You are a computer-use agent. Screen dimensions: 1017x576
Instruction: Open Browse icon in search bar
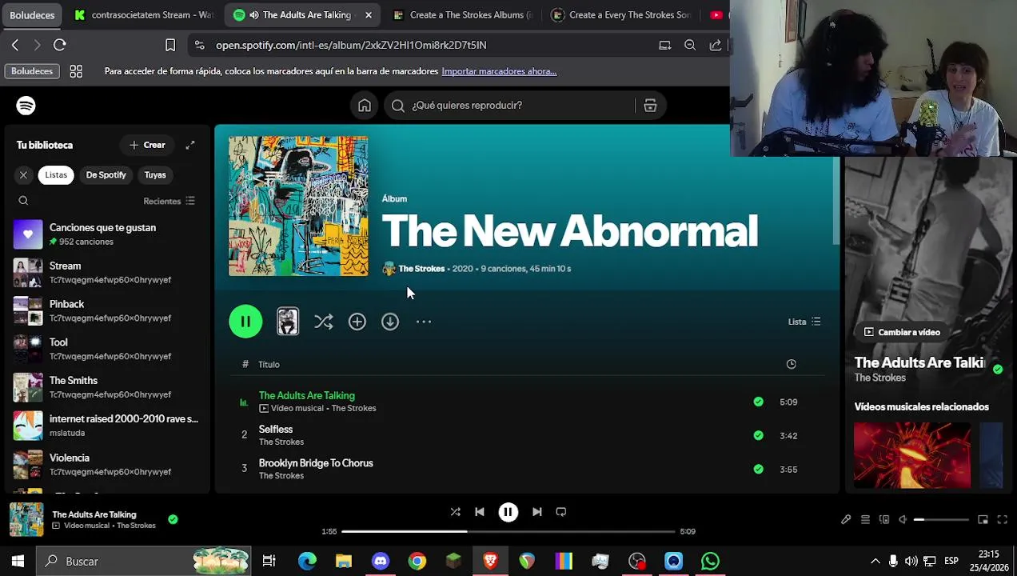click(650, 106)
